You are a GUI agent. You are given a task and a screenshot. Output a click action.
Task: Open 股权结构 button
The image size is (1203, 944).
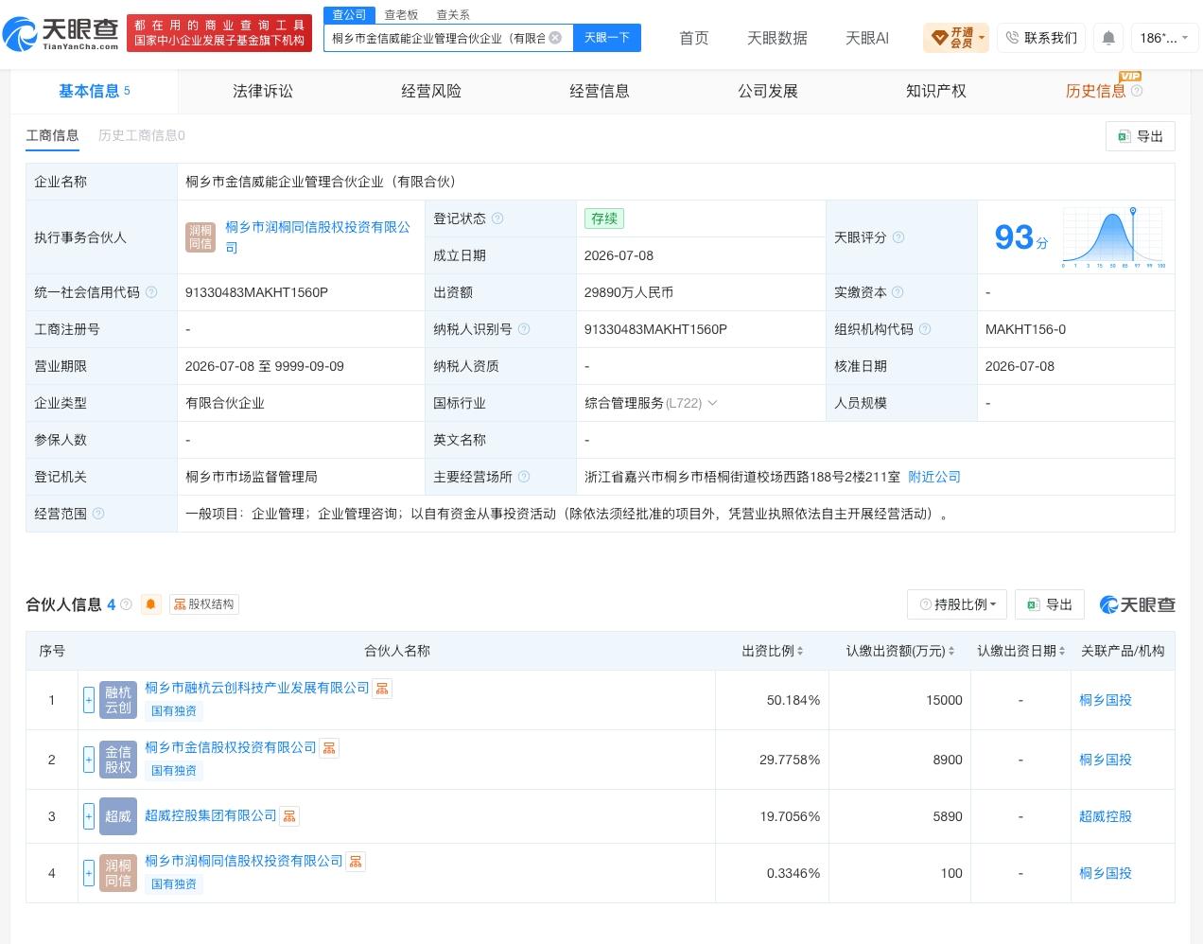[x=204, y=604]
